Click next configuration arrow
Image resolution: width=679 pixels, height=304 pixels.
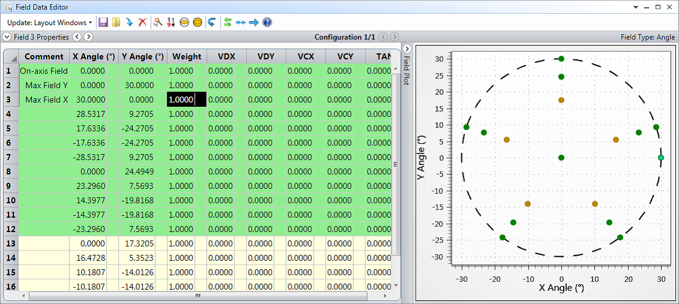(x=395, y=37)
